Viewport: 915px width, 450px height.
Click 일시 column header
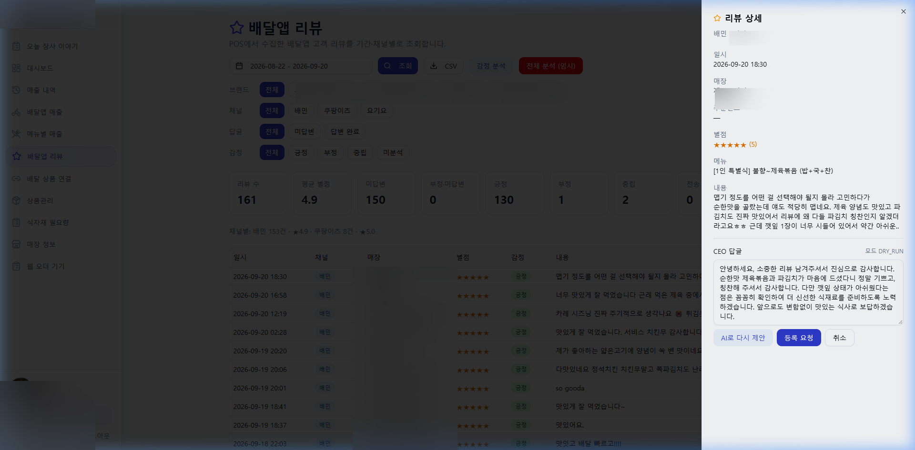pyautogui.click(x=240, y=257)
